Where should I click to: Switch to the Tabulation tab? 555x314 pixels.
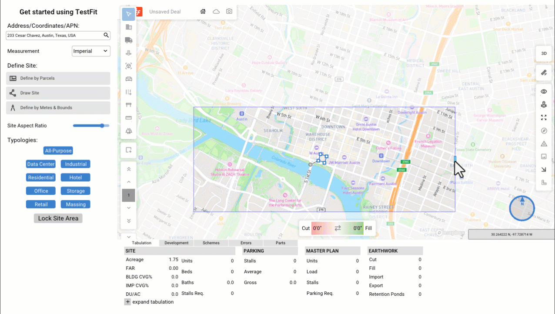[x=141, y=243]
